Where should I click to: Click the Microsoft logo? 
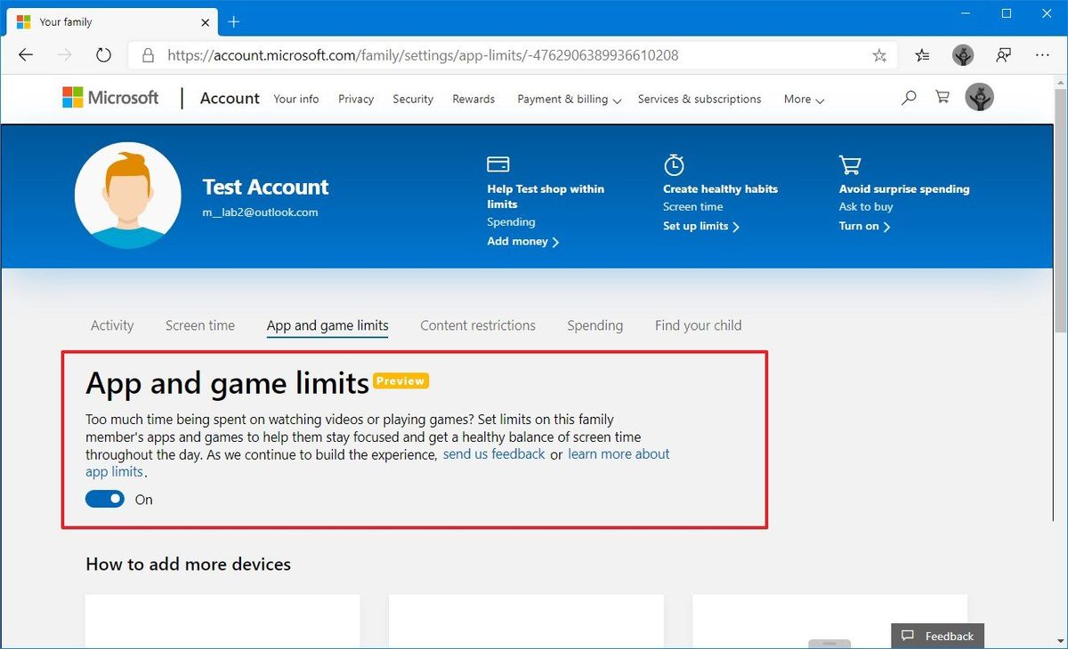109,97
